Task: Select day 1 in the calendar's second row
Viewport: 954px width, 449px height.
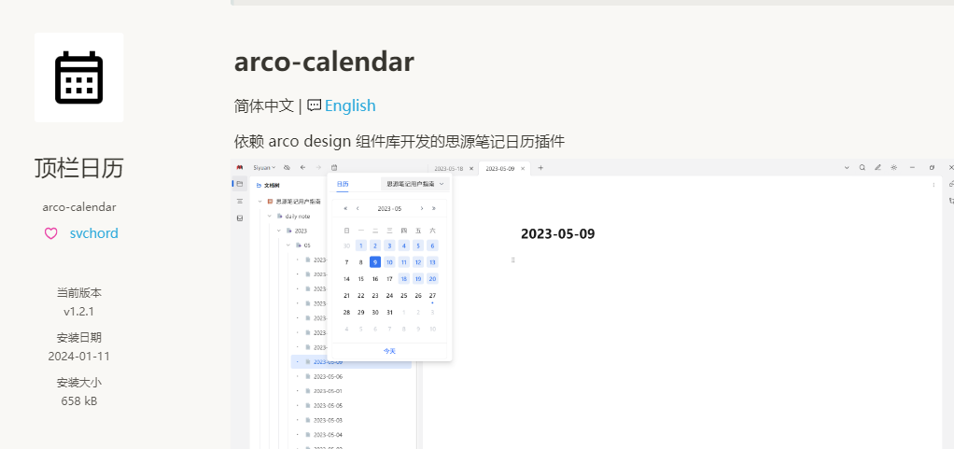Action: click(x=361, y=246)
